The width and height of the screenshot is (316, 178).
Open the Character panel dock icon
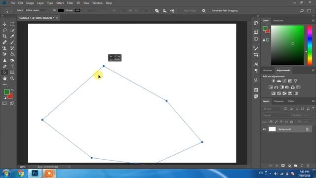(256, 64)
